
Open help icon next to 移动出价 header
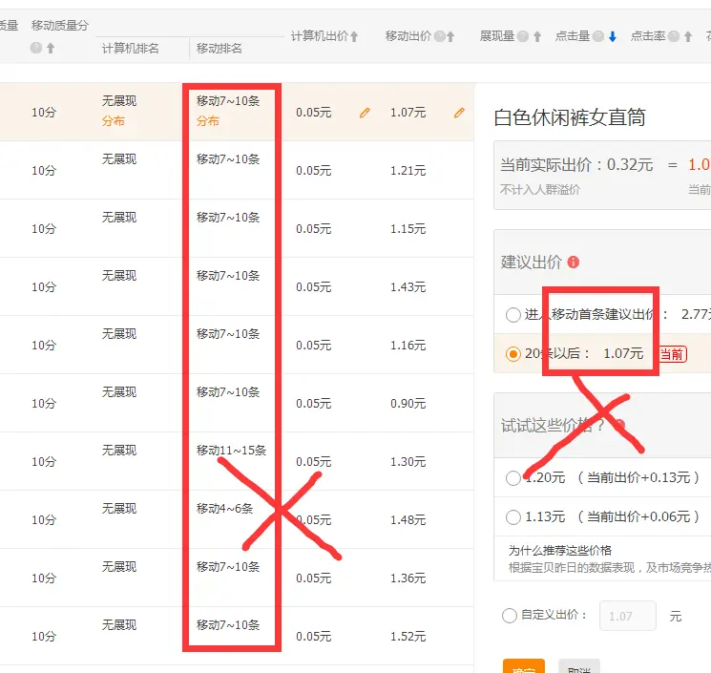440,36
